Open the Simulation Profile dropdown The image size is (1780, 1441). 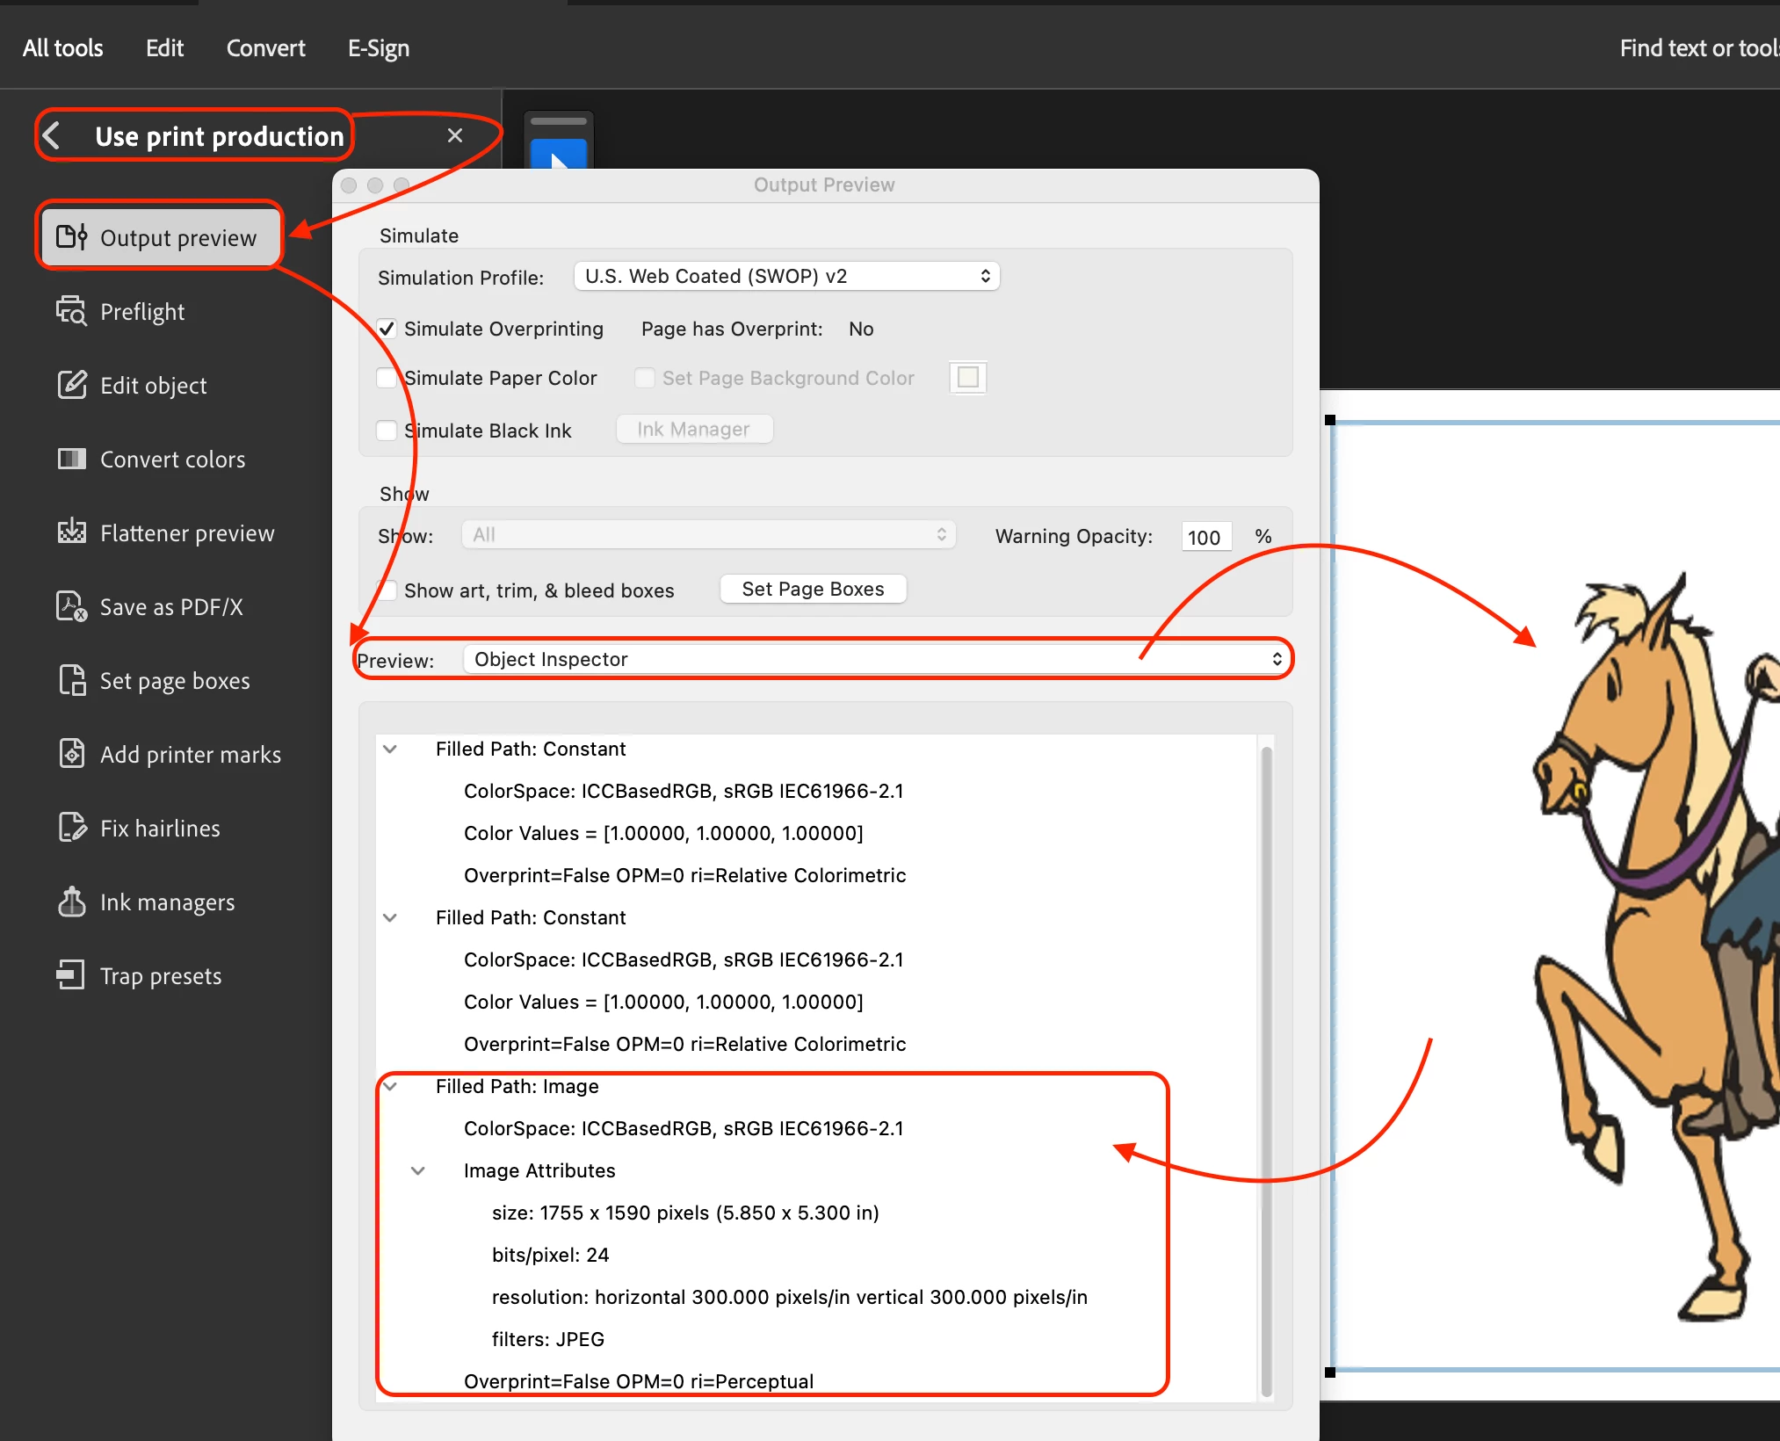(786, 276)
